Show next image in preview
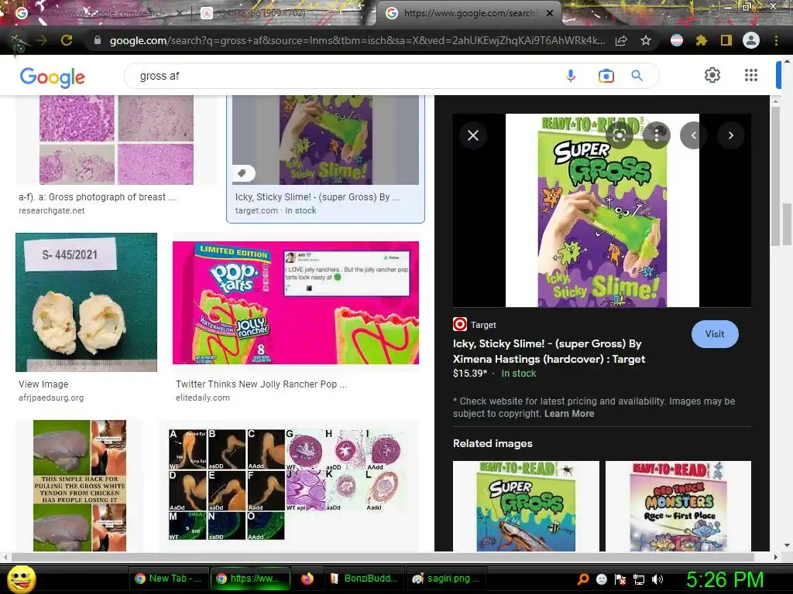Image resolution: width=793 pixels, height=594 pixels. pos(731,135)
